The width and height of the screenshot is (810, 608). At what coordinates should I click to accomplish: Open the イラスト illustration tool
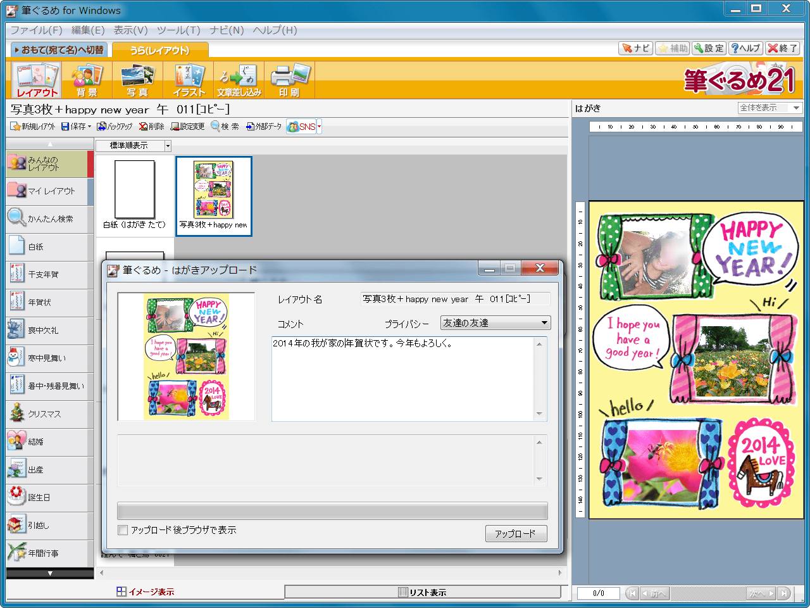click(x=188, y=80)
